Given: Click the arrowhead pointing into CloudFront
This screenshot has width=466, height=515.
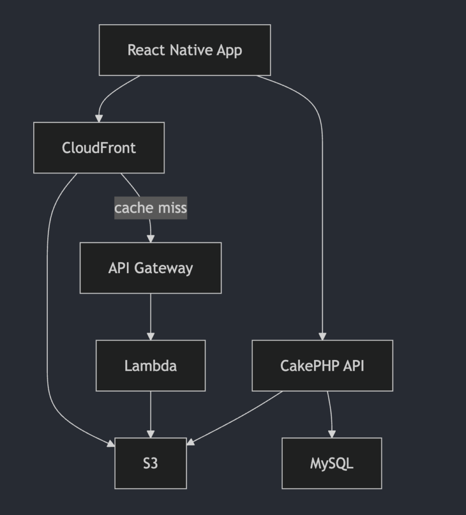Looking at the screenshot, I should click(x=99, y=118).
